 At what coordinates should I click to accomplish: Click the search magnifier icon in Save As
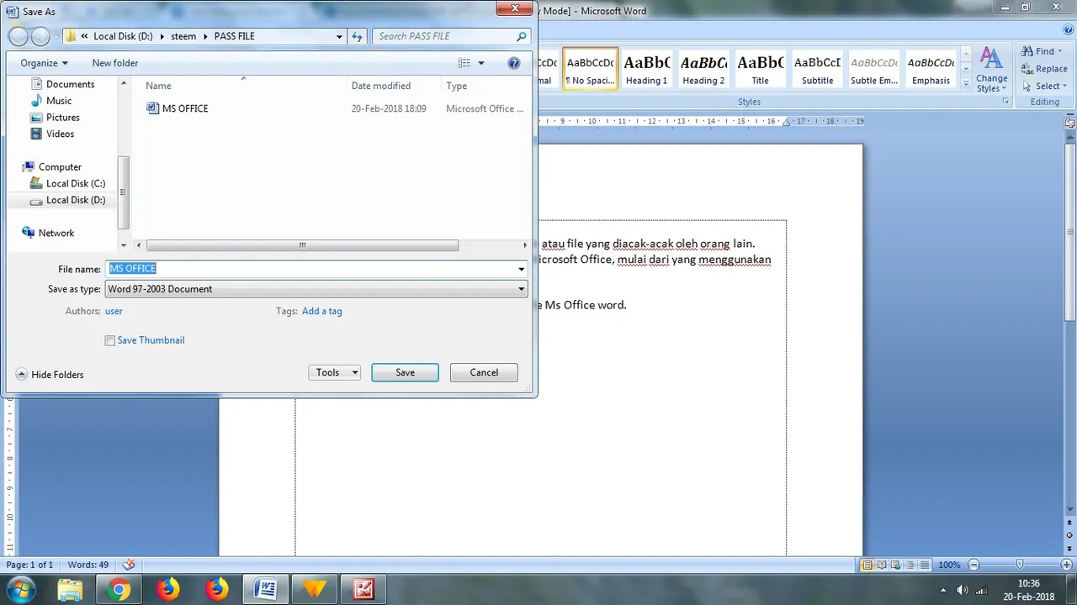click(x=522, y=36)
